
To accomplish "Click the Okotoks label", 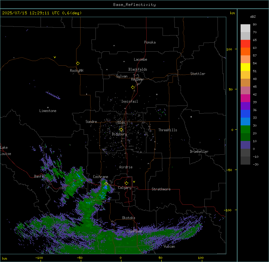I will pos(129,218).
